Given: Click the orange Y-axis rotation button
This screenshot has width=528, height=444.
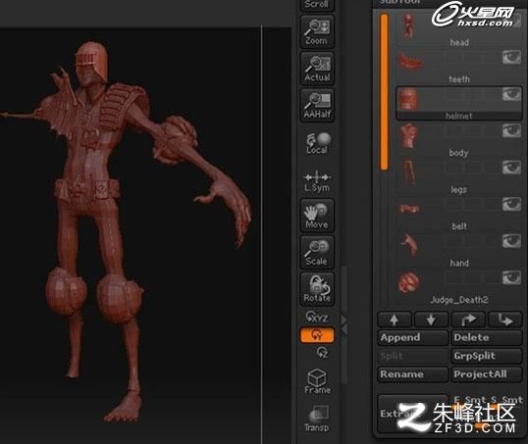Looking at the screenshot, I should coord(317,335).
